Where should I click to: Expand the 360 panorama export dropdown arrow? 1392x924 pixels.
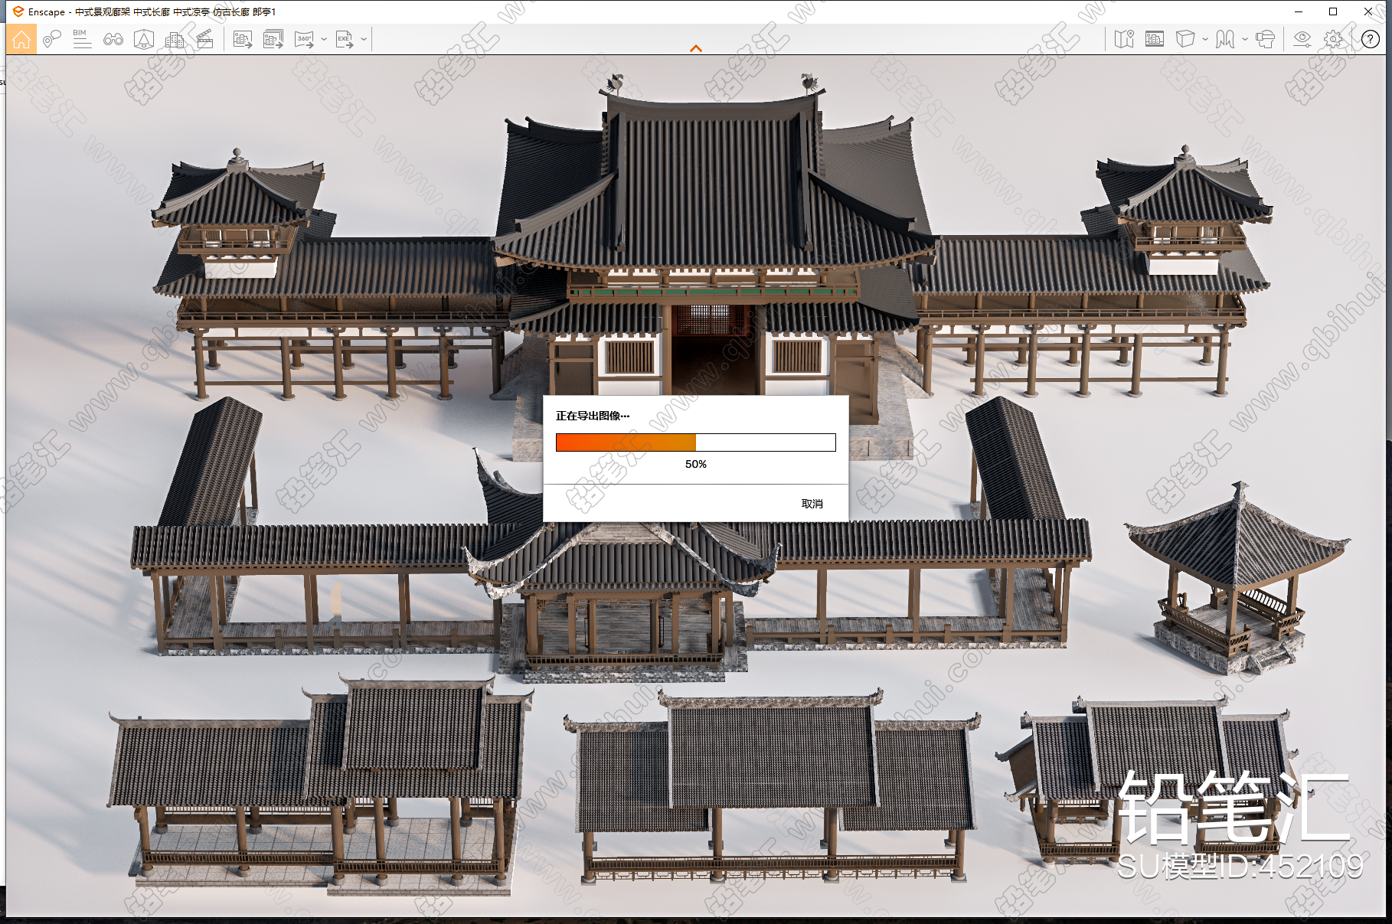(324, 39)
